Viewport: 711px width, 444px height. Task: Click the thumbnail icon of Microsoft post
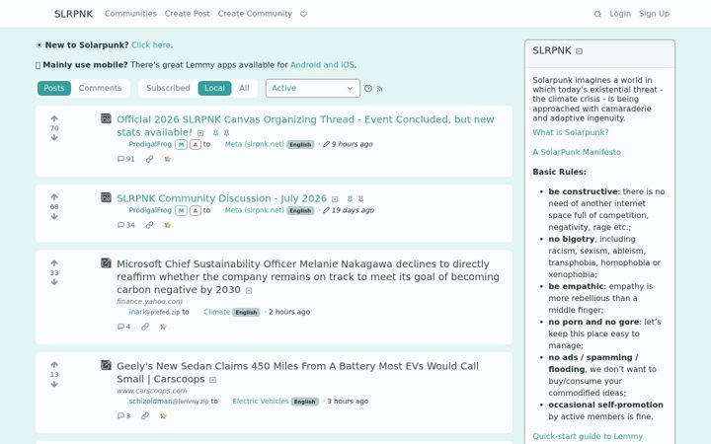(106, 263)
